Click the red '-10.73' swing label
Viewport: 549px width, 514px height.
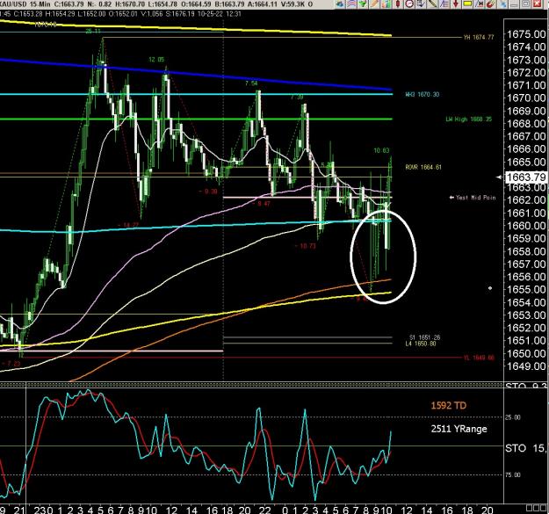point(305,246)
